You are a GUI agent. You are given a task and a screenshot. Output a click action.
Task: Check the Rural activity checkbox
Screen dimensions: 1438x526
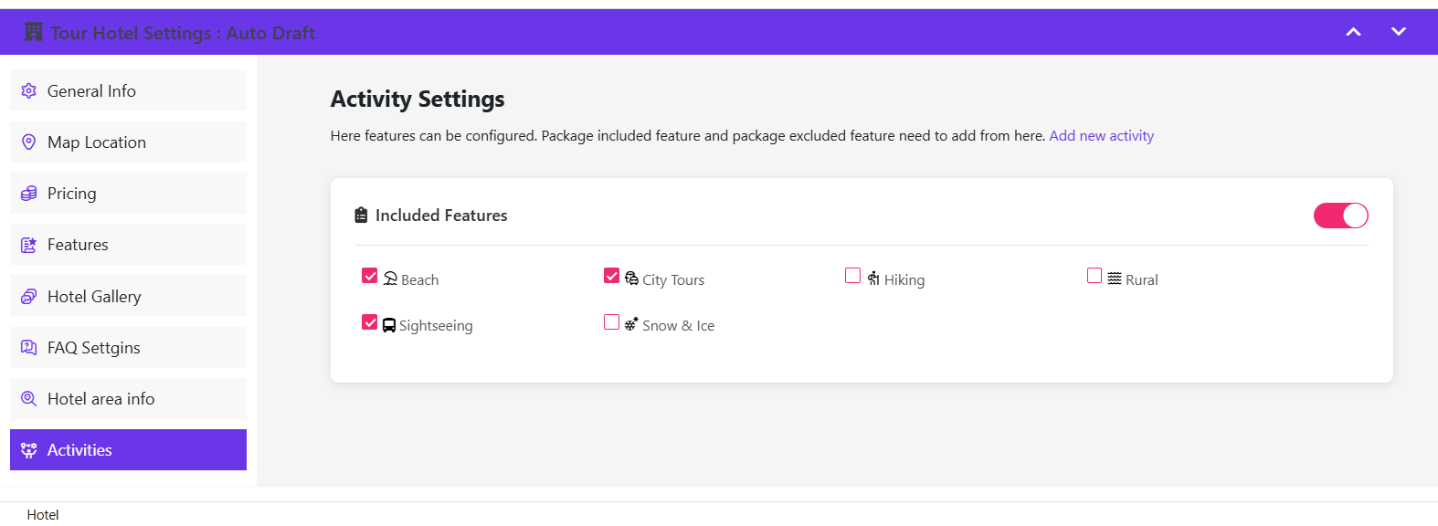[1094, 276]
